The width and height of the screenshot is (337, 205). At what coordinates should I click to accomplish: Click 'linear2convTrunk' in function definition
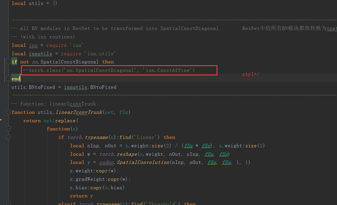(79, 112)
